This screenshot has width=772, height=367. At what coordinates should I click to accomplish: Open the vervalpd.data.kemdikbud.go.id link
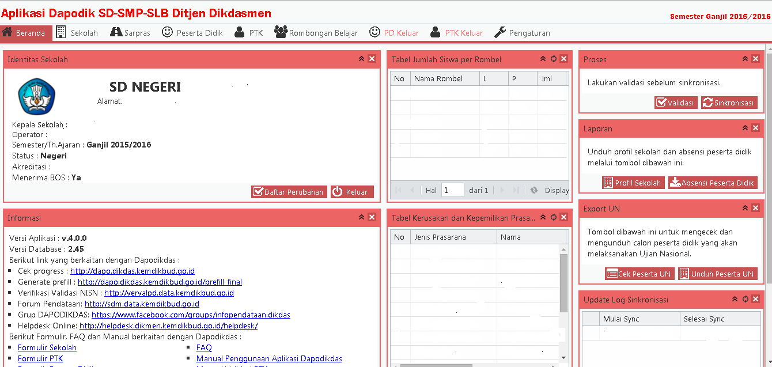169,293
